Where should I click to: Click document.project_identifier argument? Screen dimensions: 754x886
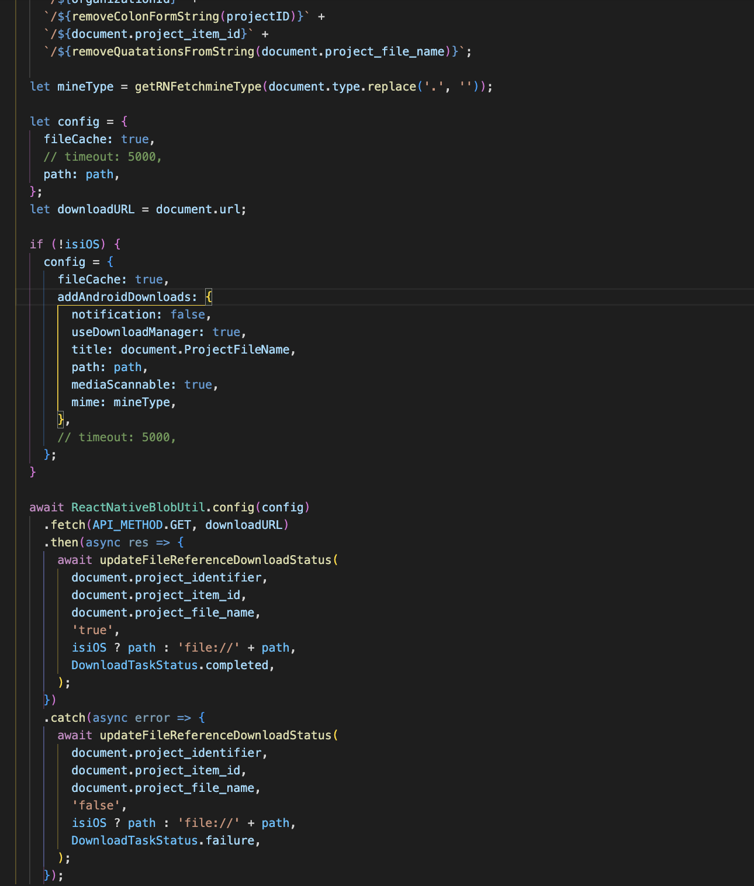coord(168,577)
